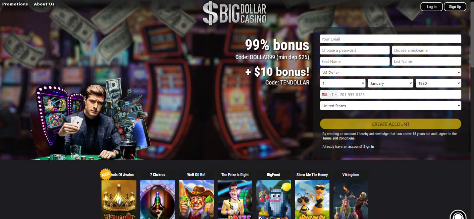The width and height of the screenshot is (474, 219).
Task: Open the birth month January dropdown
Action: click(391, 83)
